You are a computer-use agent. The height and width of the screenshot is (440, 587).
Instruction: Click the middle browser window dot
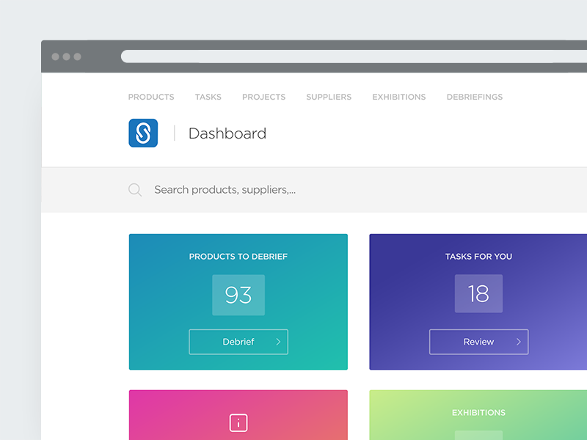click(x=67, y=56)
